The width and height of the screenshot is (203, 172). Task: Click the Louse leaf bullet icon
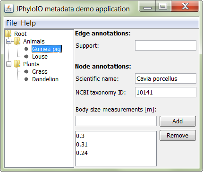click(x=26, y=57)
